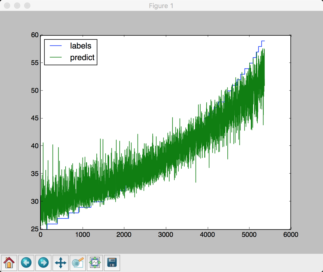The width and height of the screenshot is (323, 272).
Task: Activate the Zoom to rectangle tool
Action: [x=78, y=263]
